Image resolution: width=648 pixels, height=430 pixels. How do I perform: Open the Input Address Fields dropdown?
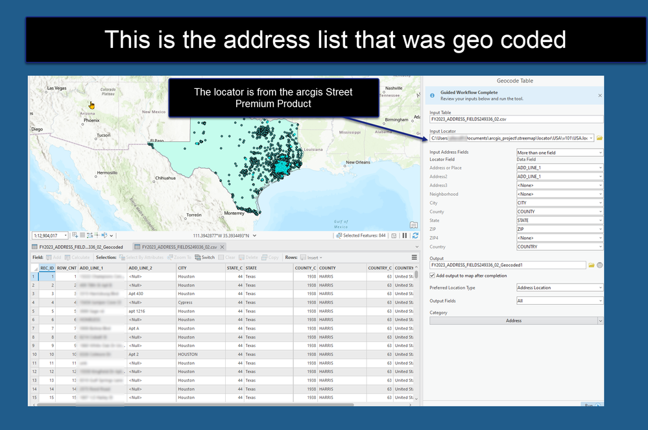tap(560, 152)
